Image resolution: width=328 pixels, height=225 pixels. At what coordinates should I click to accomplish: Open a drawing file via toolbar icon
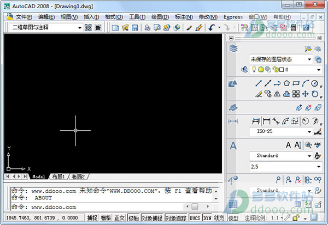(125, 28)
